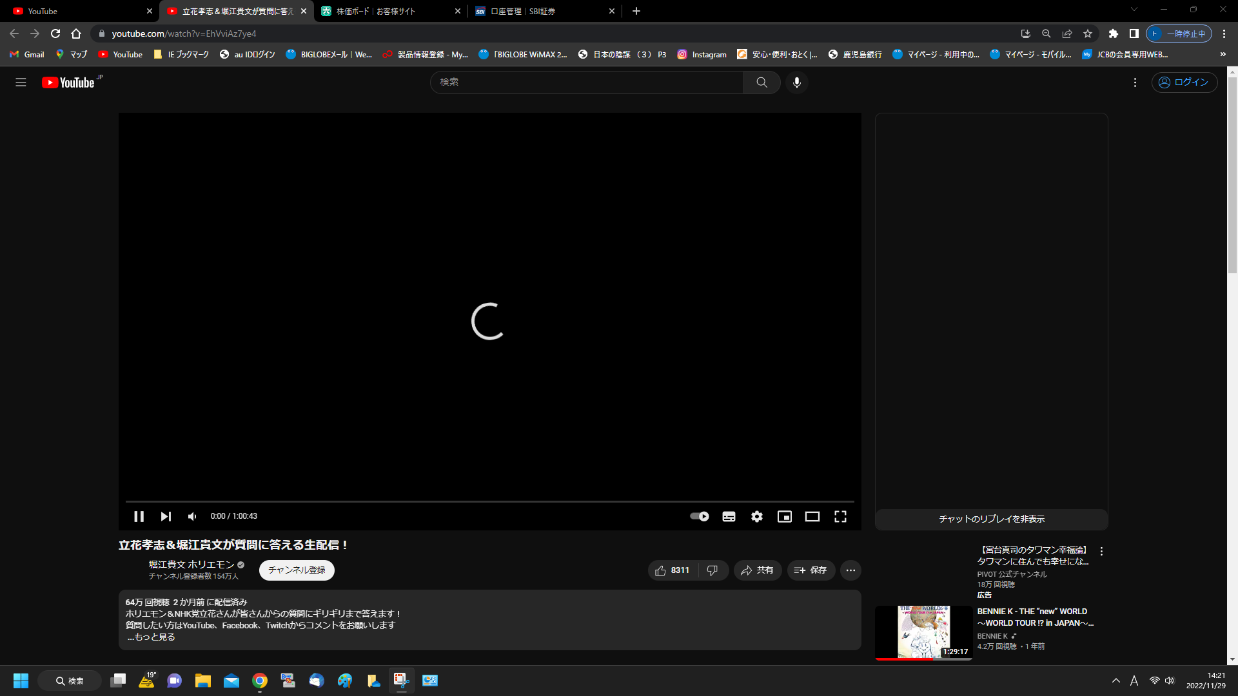Toggle the autoplay switch
The image size is (1238, 696).
tap(700, 516)
